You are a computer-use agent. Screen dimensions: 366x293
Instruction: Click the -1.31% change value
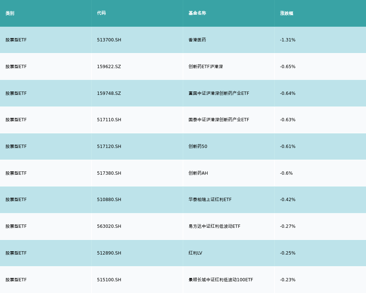click(x=288, y=40)
